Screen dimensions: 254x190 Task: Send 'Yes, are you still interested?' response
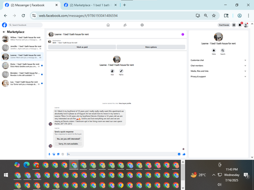point(69,139)
